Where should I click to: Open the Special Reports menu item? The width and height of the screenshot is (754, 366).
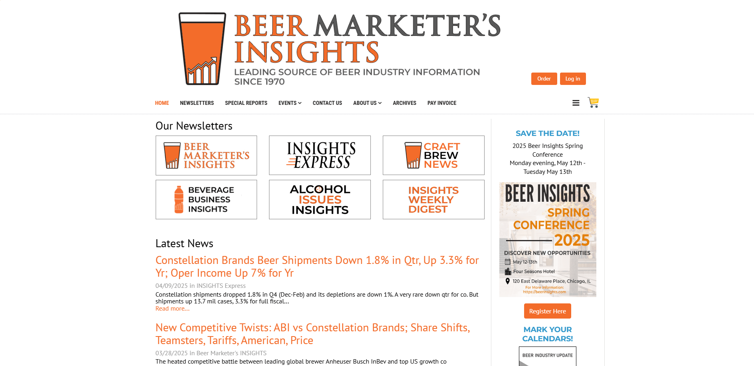point(246,103)
